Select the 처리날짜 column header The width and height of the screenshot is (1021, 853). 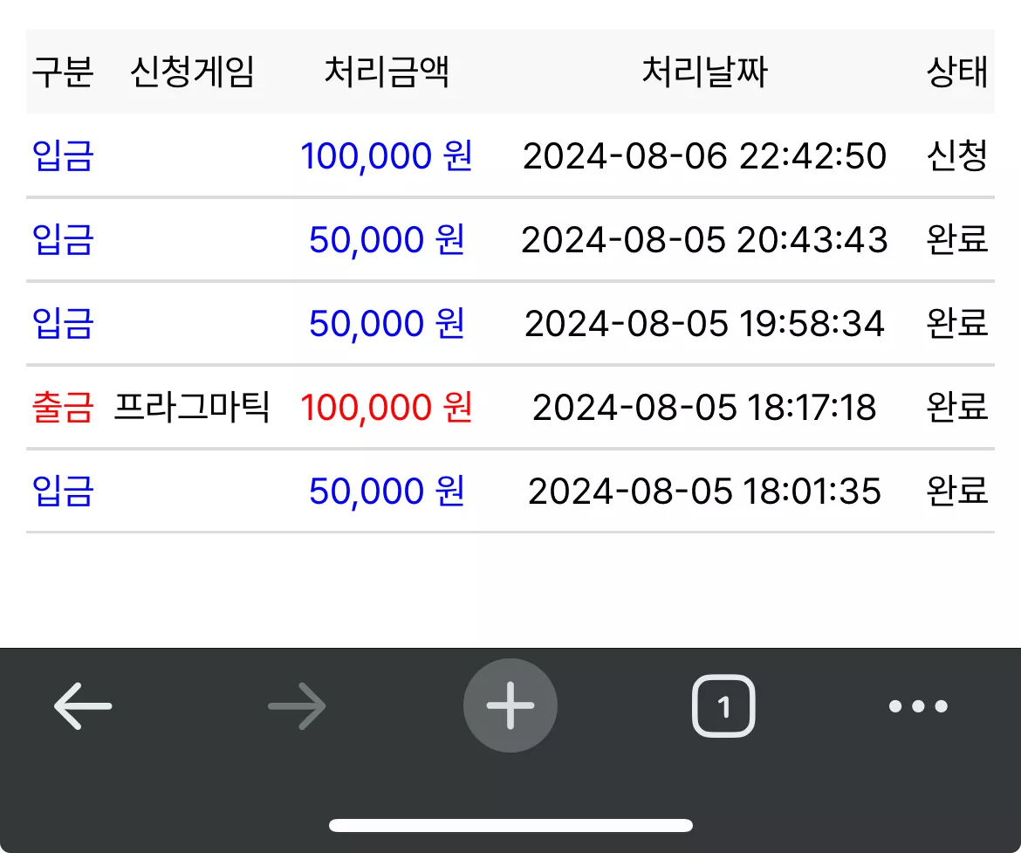point(704,72)
